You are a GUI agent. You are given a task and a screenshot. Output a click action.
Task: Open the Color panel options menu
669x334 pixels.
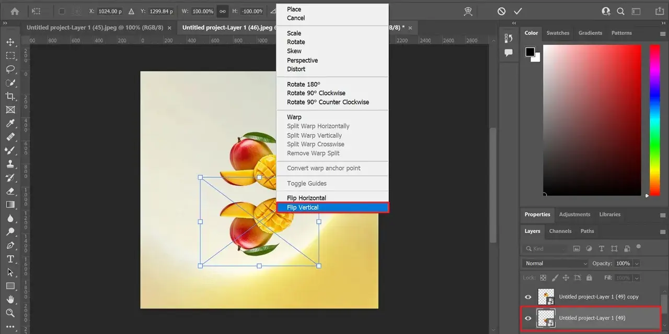[663, 33]
